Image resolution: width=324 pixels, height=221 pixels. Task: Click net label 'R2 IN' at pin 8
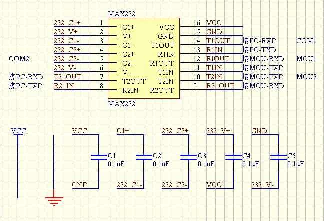64,86
